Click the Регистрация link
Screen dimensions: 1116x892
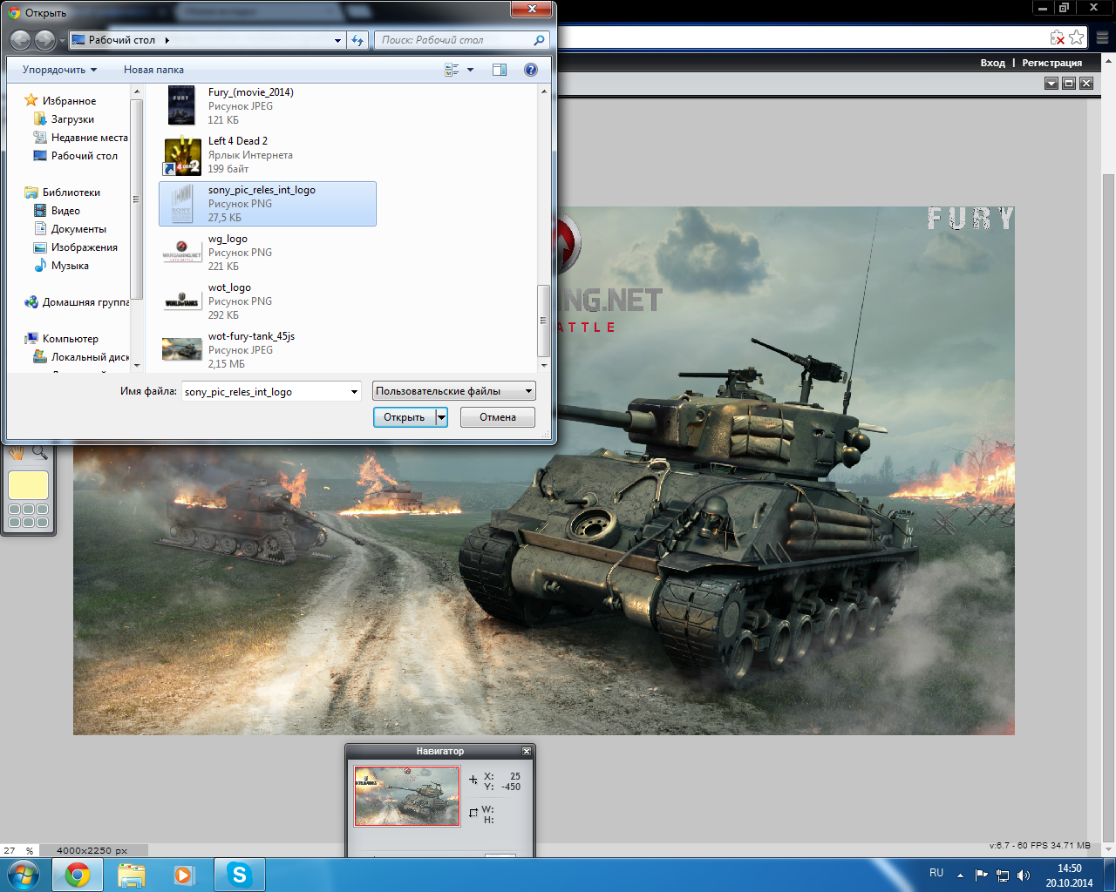coord(1051,63)
